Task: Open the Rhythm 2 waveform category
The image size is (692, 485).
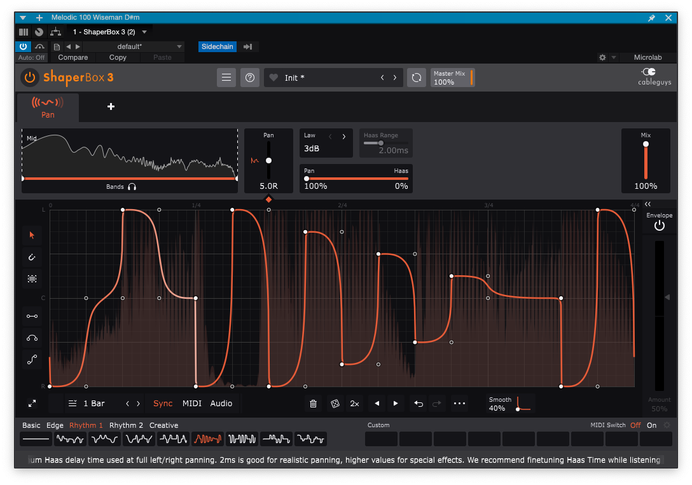Action: click(x=126, y=425)
